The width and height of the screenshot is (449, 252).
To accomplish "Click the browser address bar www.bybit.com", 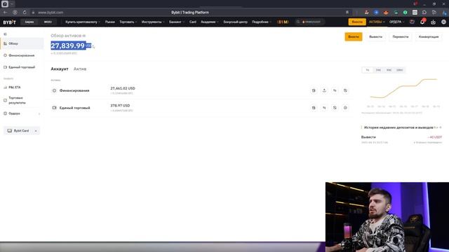I will pos(51,13).
